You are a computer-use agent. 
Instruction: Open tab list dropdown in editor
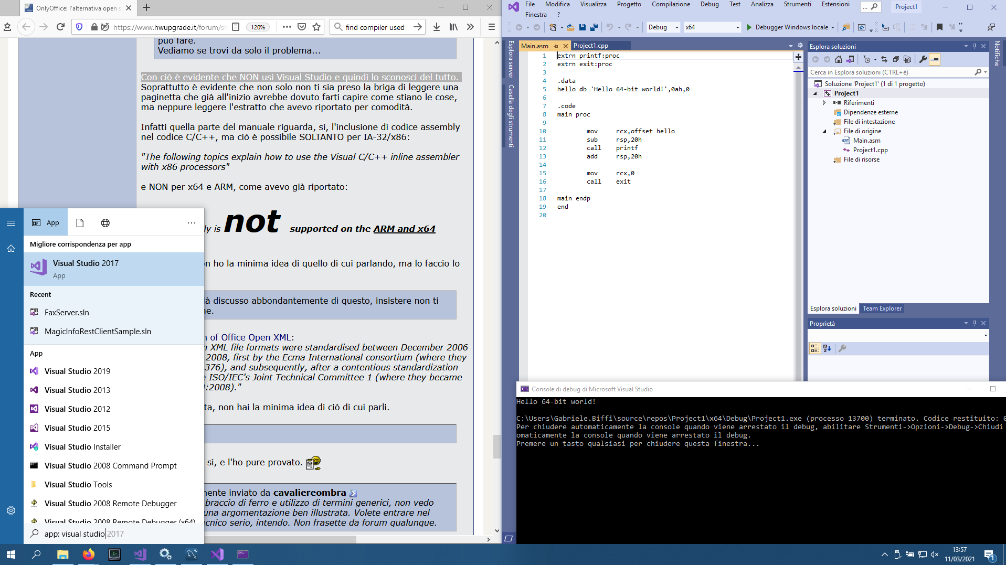(791, 46)
